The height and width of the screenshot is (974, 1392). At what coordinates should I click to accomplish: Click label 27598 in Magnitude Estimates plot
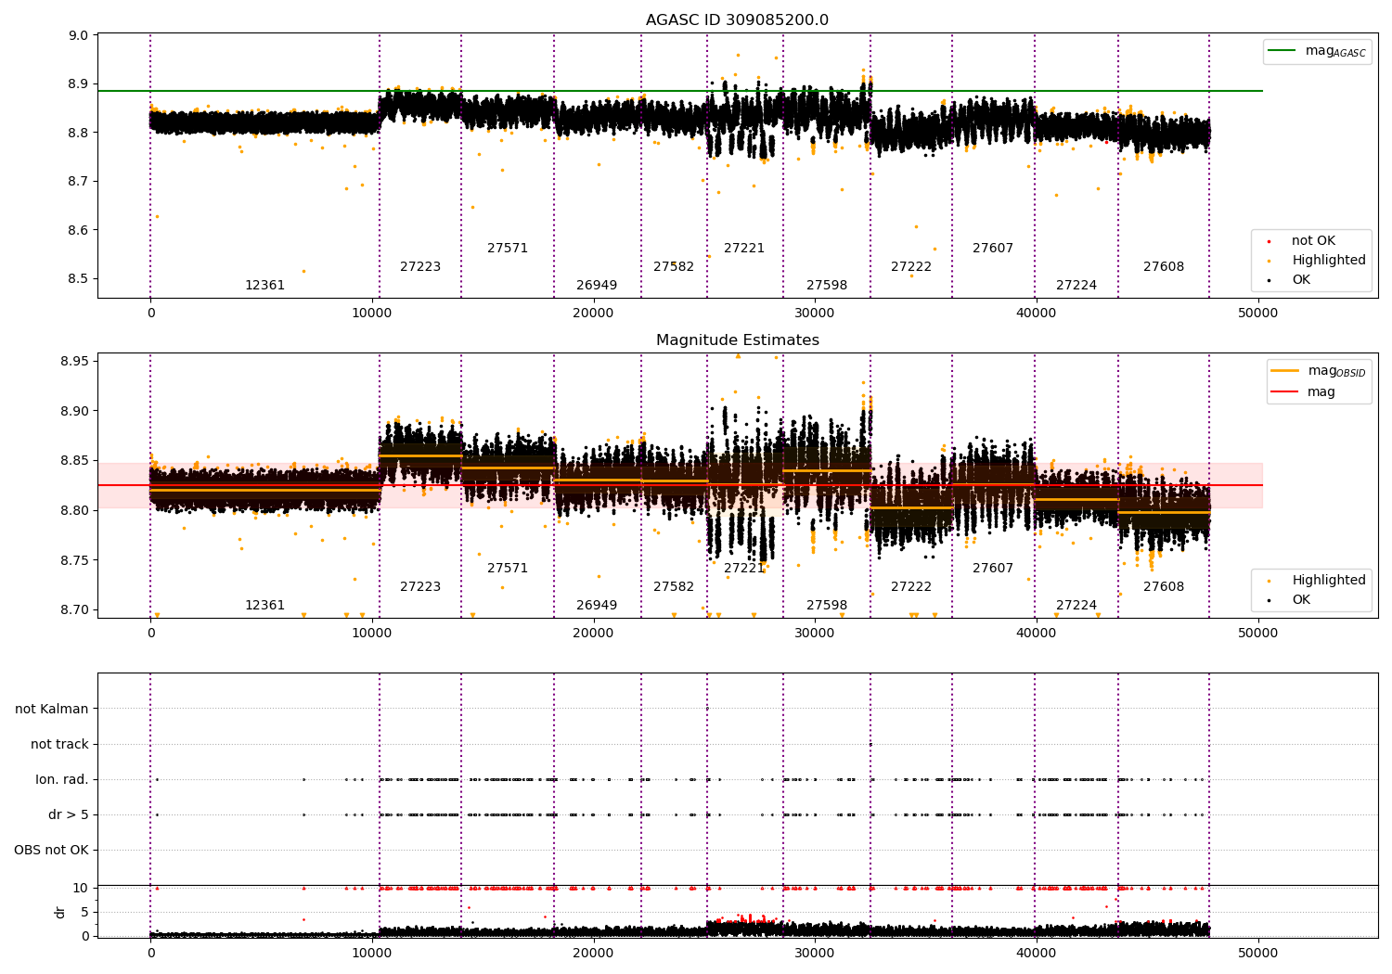tap(827, 606)
